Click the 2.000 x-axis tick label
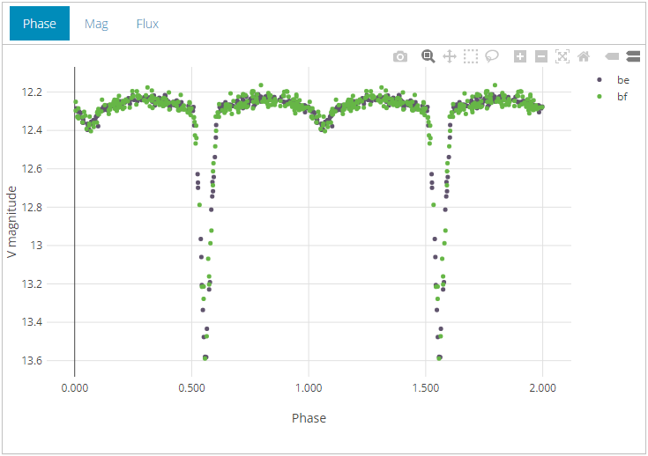The height and width of the screenshot is (456, 648). [542, 388]
